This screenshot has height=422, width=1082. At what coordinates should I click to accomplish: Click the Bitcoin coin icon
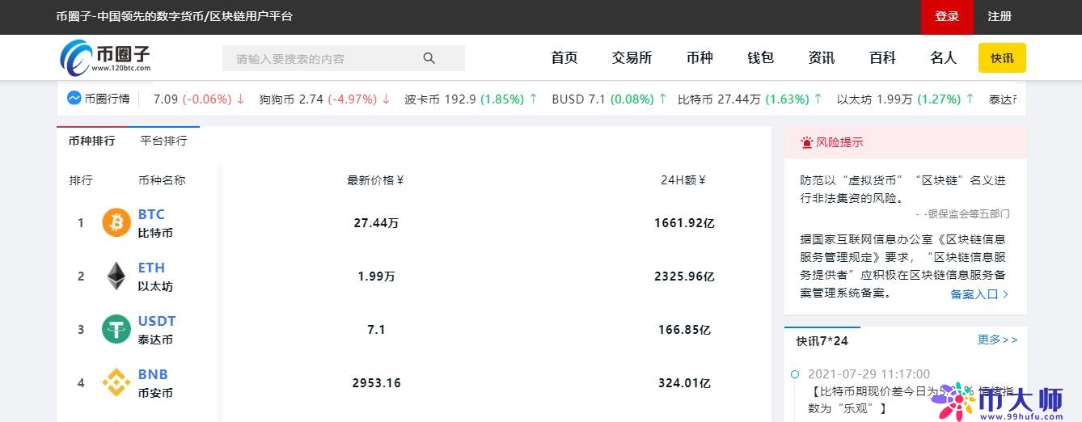point(116,222)
